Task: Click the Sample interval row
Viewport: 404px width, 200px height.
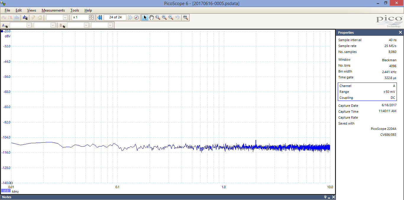Action: click(x=367, y=40)
